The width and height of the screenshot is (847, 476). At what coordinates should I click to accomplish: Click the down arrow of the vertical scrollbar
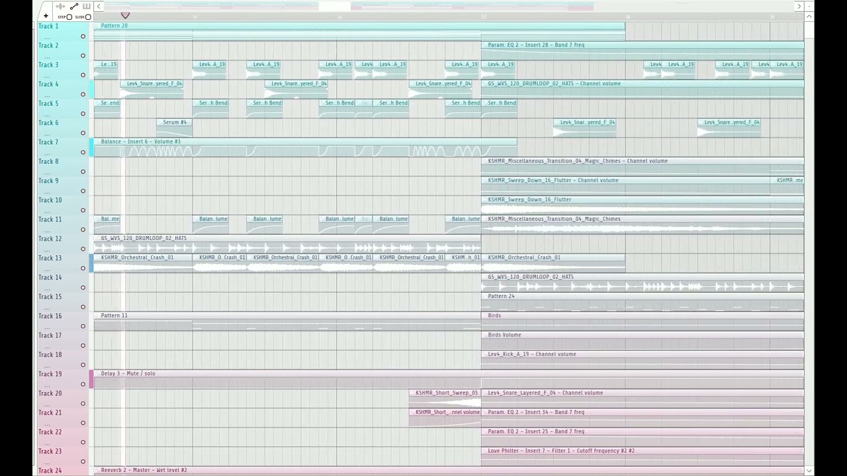click(x=809, y=471)
